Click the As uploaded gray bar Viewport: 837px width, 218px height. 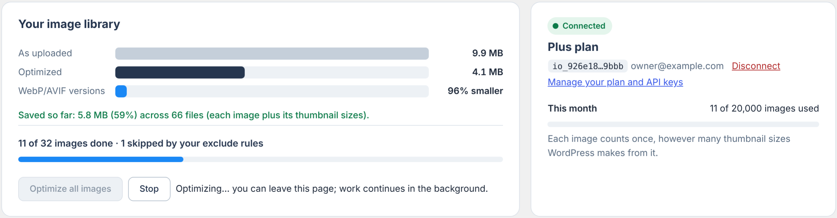272,53
